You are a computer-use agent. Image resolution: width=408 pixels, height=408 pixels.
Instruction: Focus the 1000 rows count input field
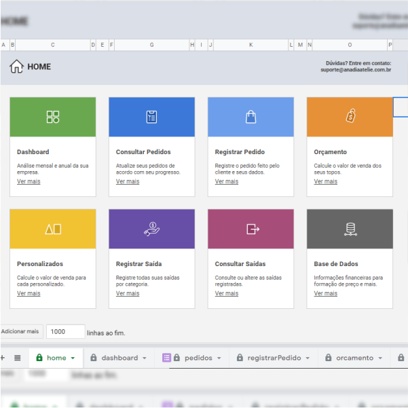(x=65, y=332)
